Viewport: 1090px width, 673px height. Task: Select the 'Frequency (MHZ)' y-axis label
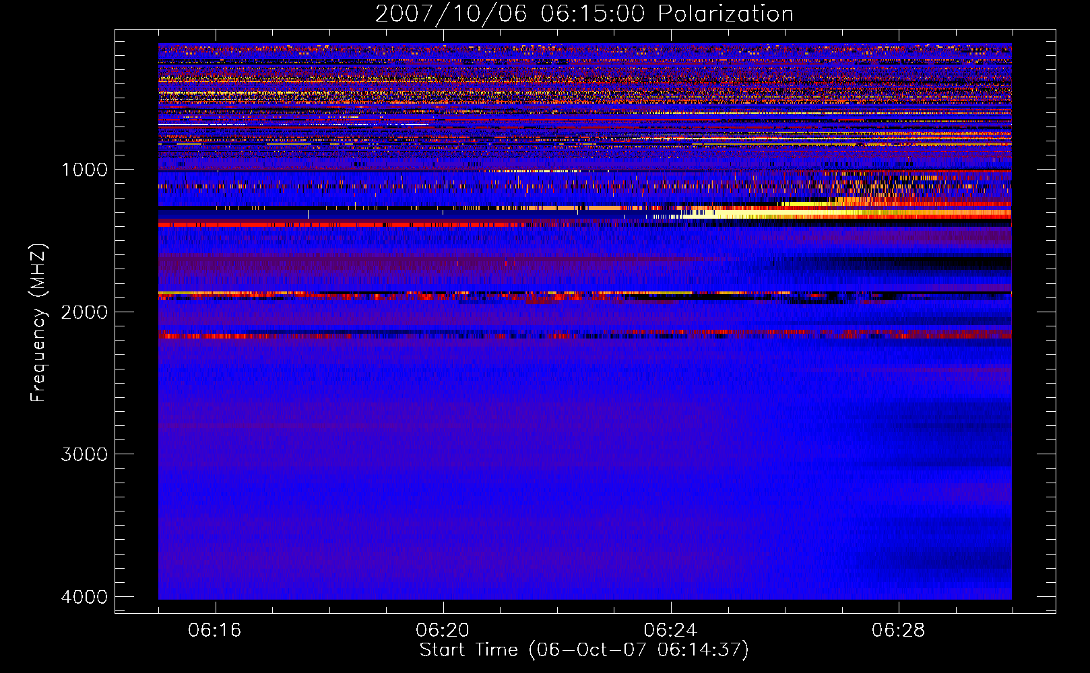pos(38,323)
